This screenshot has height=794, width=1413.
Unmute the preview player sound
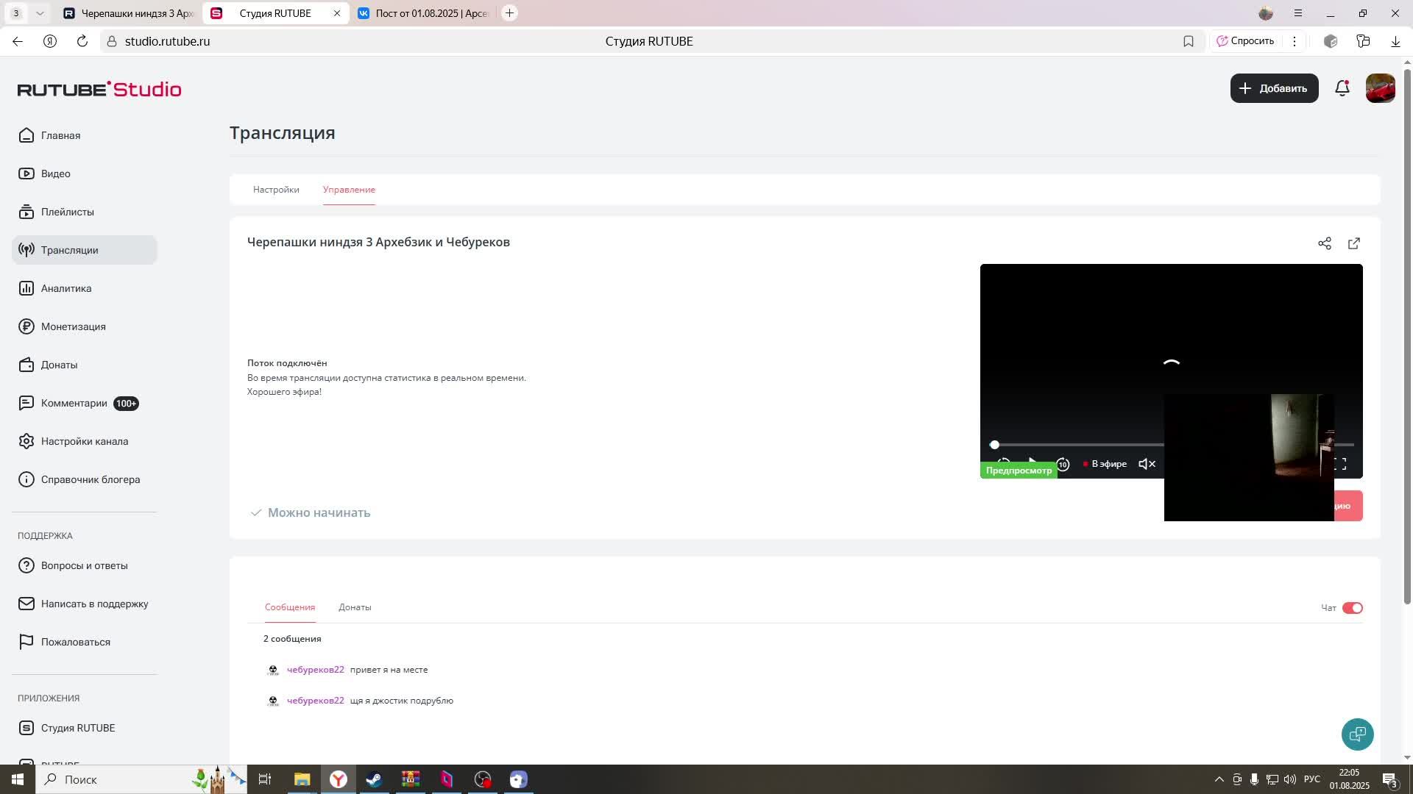pyautogui.click(x=1147, y=464)
